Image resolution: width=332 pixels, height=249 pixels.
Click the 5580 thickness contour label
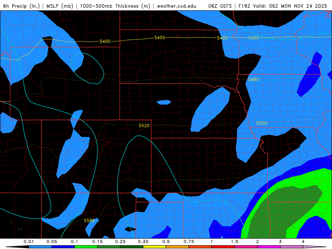coord(89,220)
